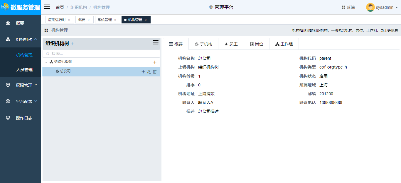Click the 检索 search input field
The image size is (401, 183).
coord(101,54)
